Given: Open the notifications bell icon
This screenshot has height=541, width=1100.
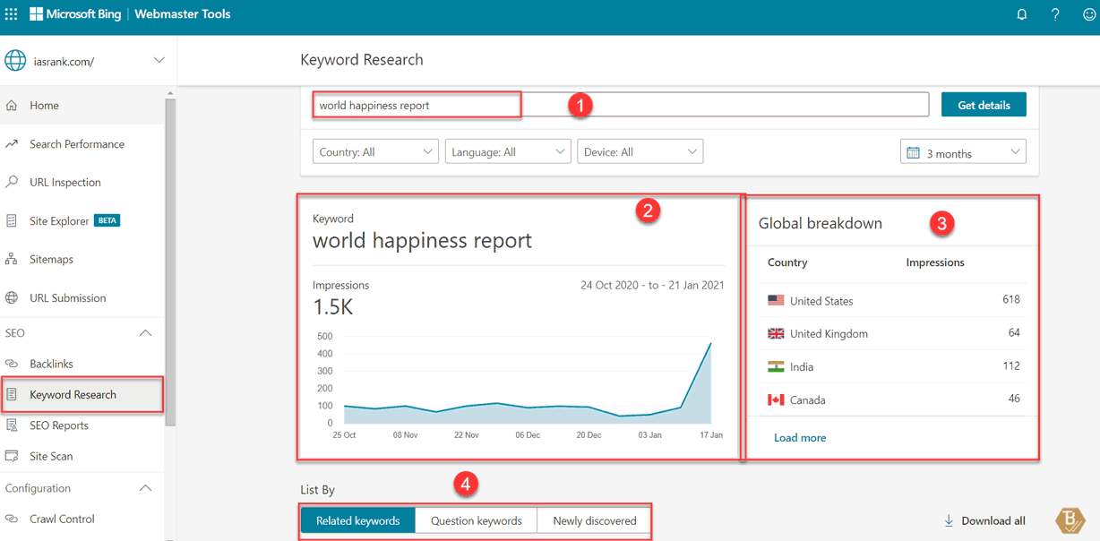Looking at the screenshot, I should [x=1021, y=14].
